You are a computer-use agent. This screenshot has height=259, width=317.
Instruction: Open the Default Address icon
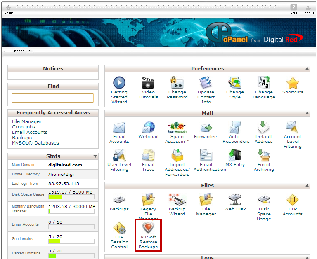(264, 127)
